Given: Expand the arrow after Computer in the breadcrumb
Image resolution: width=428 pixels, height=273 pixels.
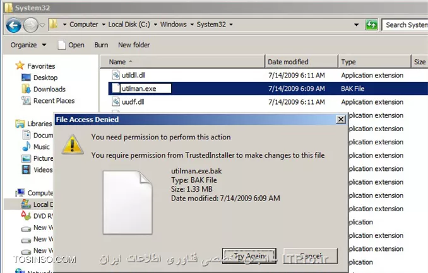Looking at the screenshot, I should (104, 25).
